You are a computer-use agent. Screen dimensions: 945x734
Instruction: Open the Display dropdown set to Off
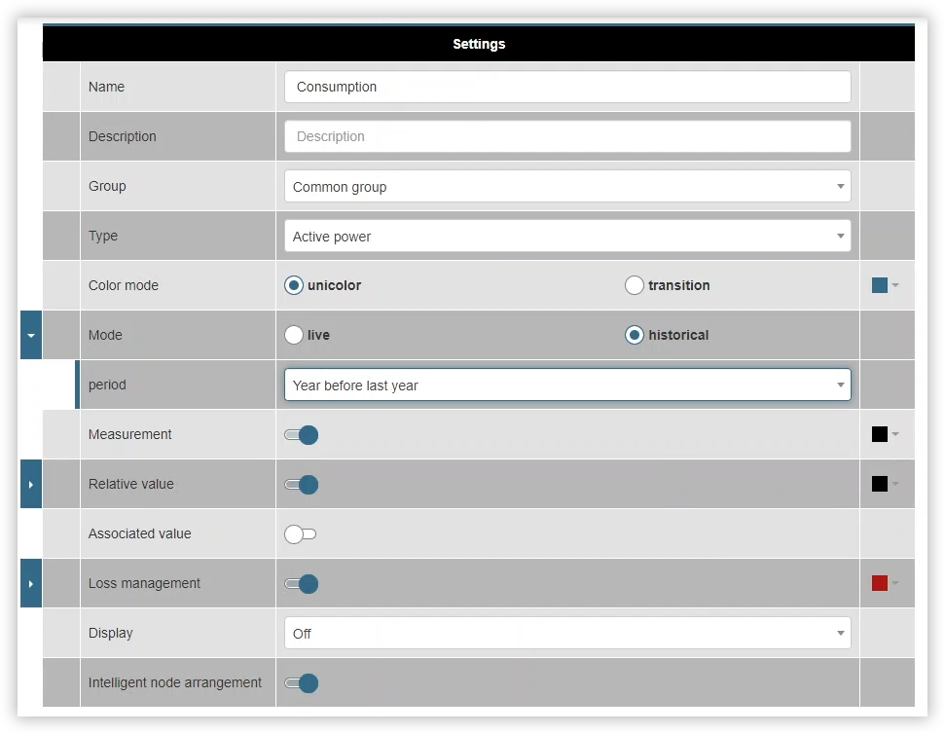pyautogui.click(x=566, y=633)
